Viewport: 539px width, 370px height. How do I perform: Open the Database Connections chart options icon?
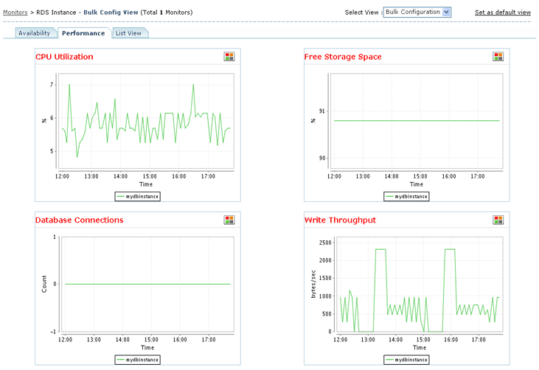tap(229, 220)
